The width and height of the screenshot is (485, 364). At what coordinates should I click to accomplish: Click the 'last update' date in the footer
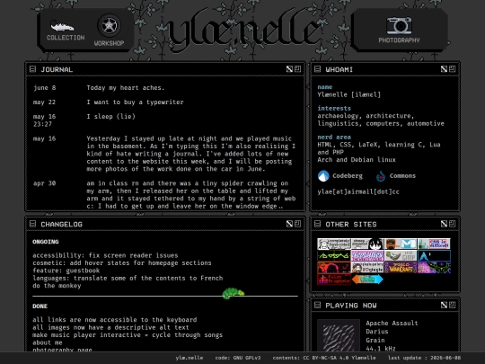(x=424, y=358)
